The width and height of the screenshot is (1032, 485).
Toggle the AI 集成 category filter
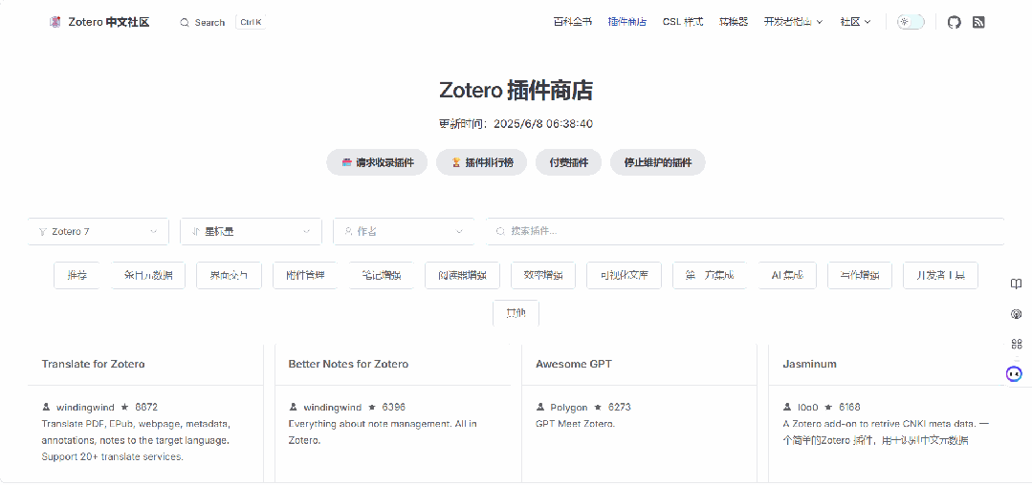pyautogui.click(x=787, y=275)
